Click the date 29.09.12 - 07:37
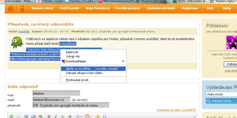 tap(56, 32)
